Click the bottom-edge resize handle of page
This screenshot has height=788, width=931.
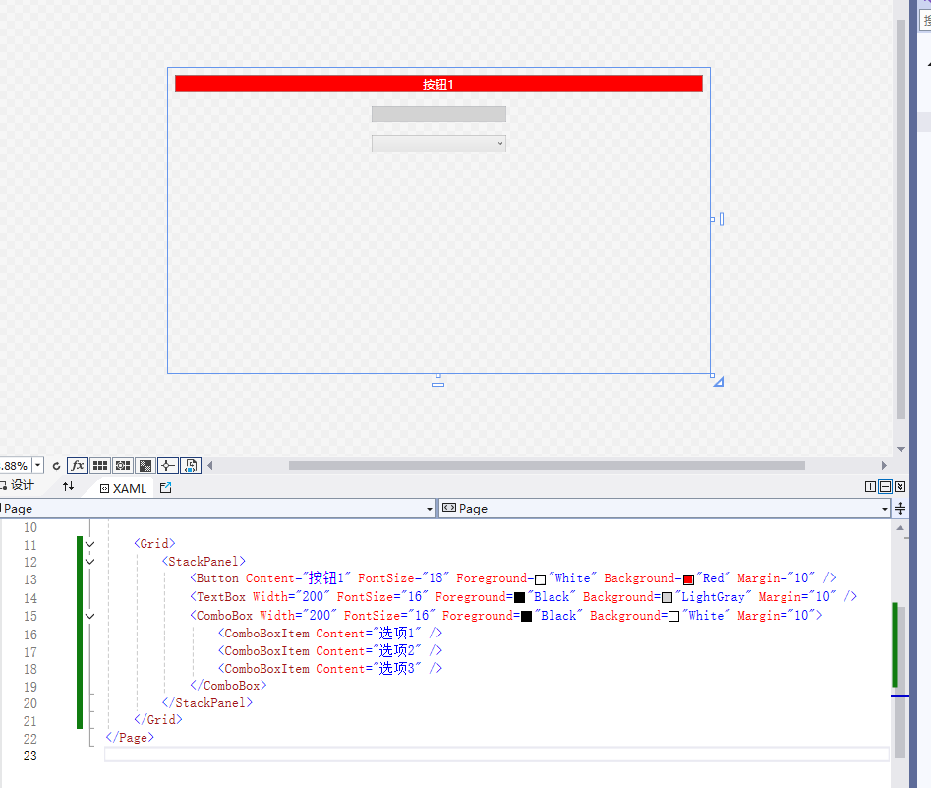coord(438,376)
